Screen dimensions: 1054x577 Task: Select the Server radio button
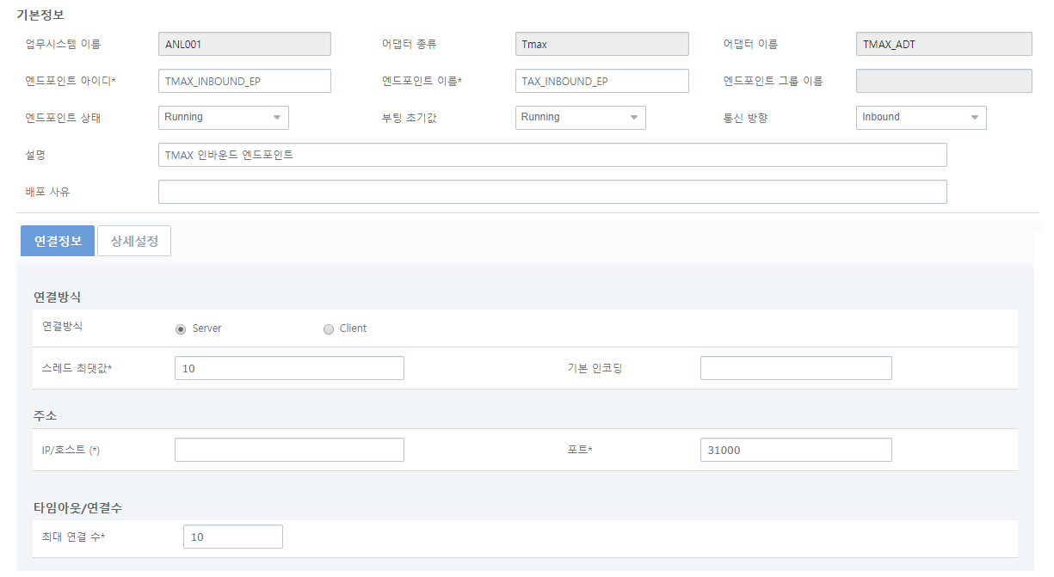[181, 328]
